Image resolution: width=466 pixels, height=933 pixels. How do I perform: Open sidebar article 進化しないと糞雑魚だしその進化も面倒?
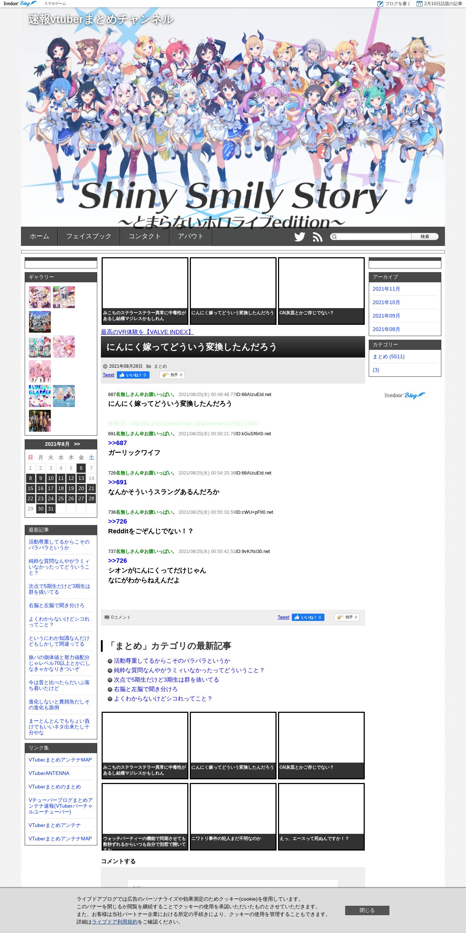(59, 704)
